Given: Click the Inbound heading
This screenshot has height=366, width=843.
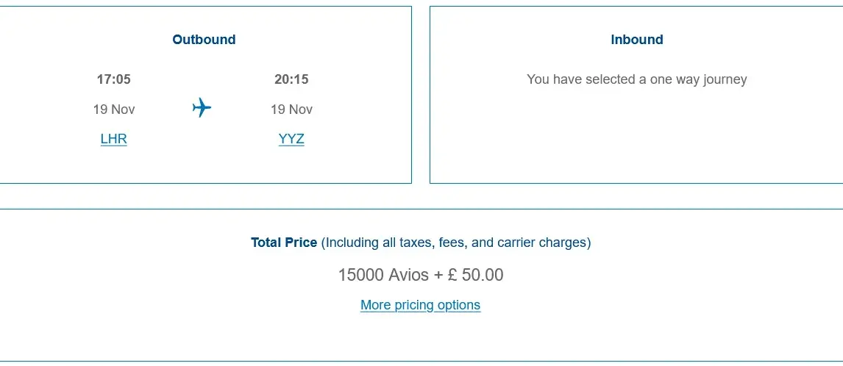Looking at the screenshot, I should 636,40.
